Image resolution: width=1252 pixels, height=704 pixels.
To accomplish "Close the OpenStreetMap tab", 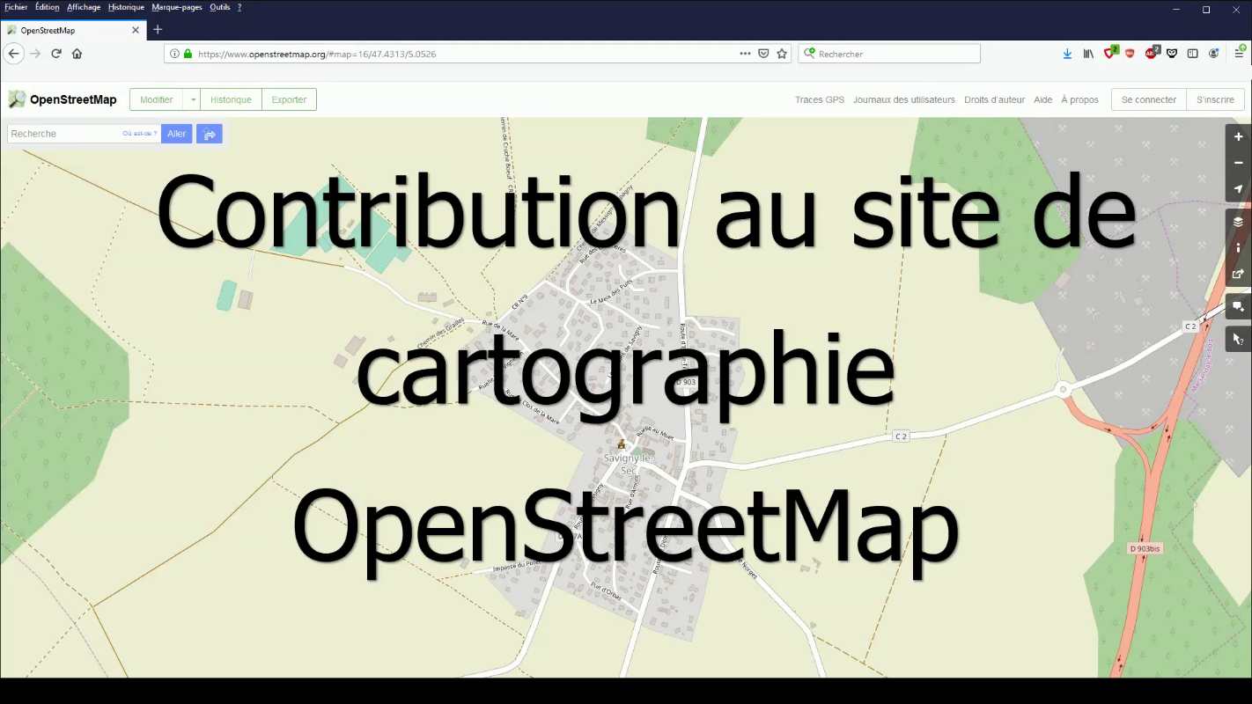I will (x=136, y=30).
